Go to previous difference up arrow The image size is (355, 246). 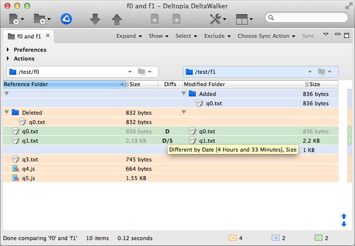[117, 19]
